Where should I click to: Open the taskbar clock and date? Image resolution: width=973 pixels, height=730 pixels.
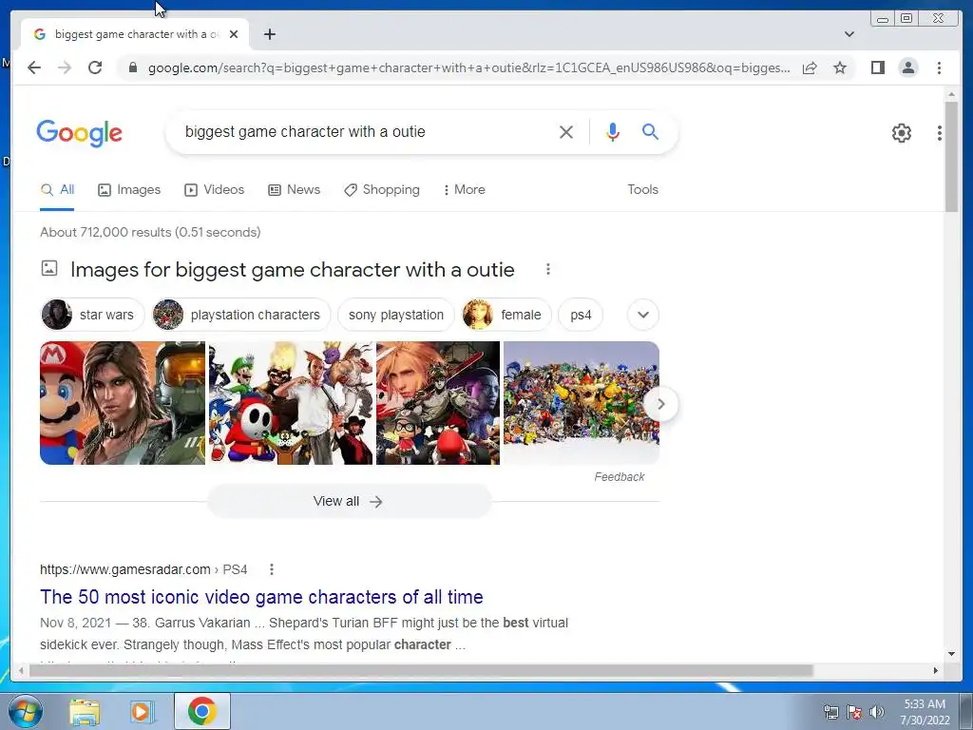tap(925, 712)
